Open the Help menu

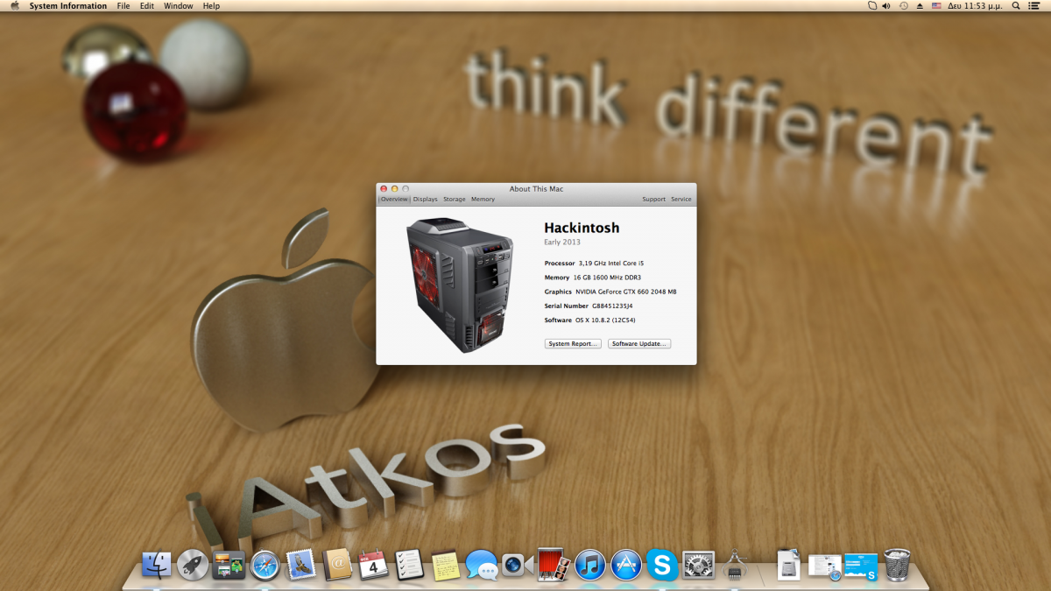[211, 6]
